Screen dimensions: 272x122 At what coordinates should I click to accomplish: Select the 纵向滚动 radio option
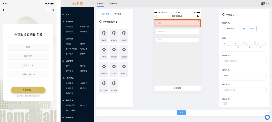[249, 29]
